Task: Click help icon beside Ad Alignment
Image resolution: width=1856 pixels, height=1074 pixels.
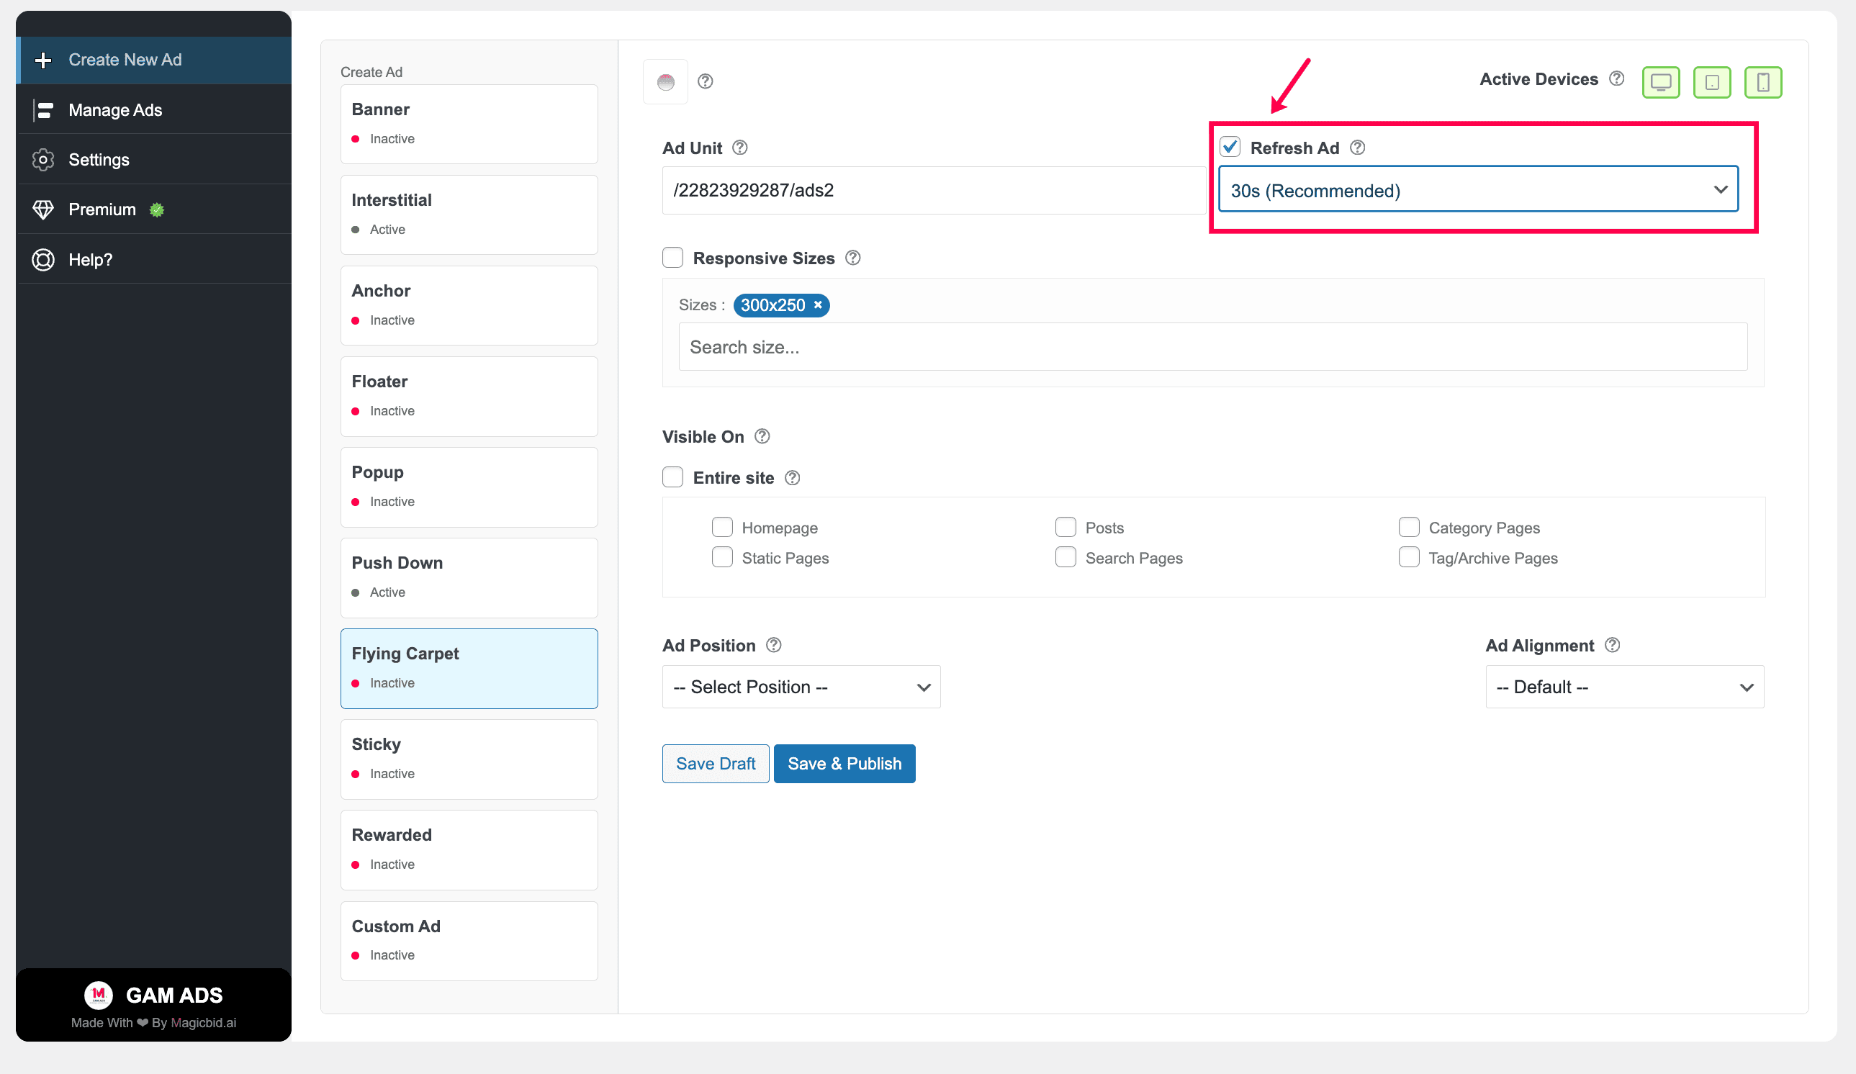Action: coord(1612,645)
